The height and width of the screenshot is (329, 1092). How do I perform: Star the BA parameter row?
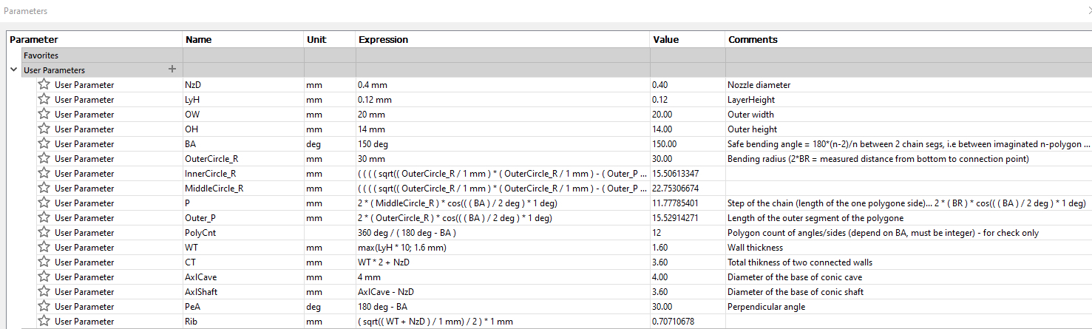(44, 143)
